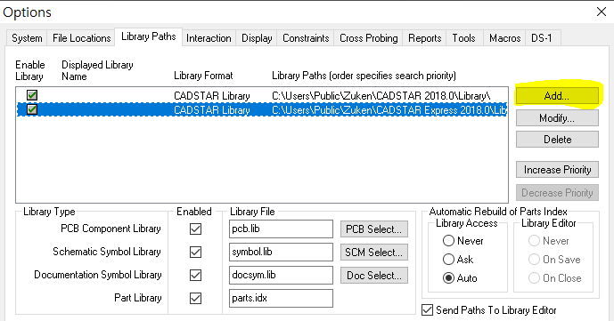
Task: Toggle Enable Library for CADSTAR Express path
Action: [32, 109]
